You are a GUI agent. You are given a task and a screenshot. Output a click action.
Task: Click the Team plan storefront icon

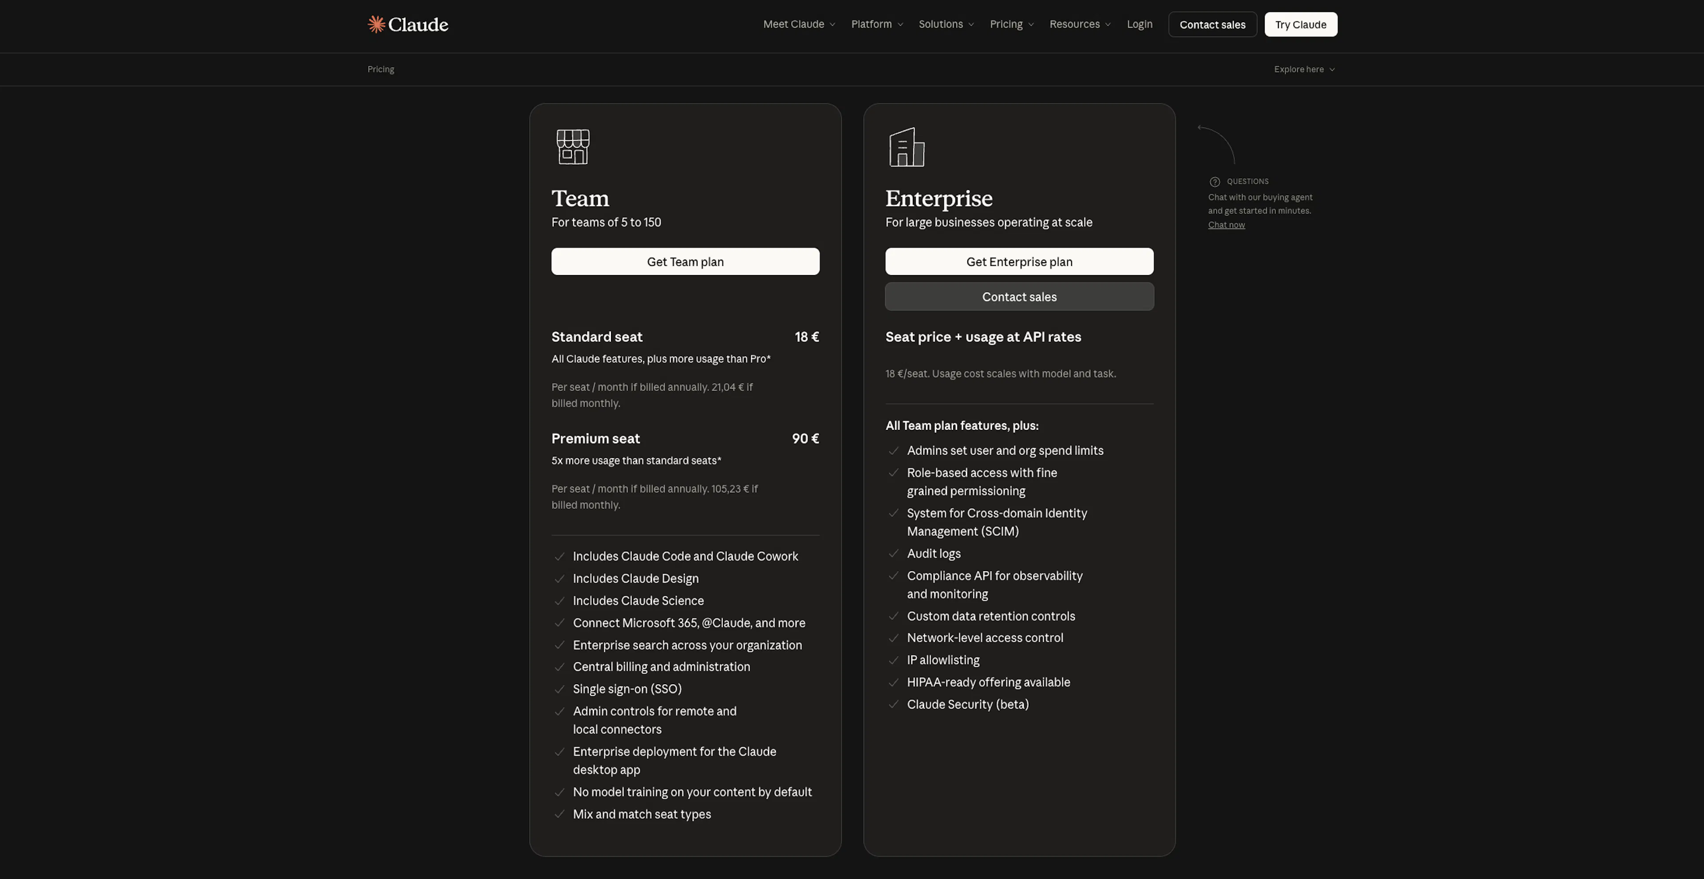coord(573,147)
